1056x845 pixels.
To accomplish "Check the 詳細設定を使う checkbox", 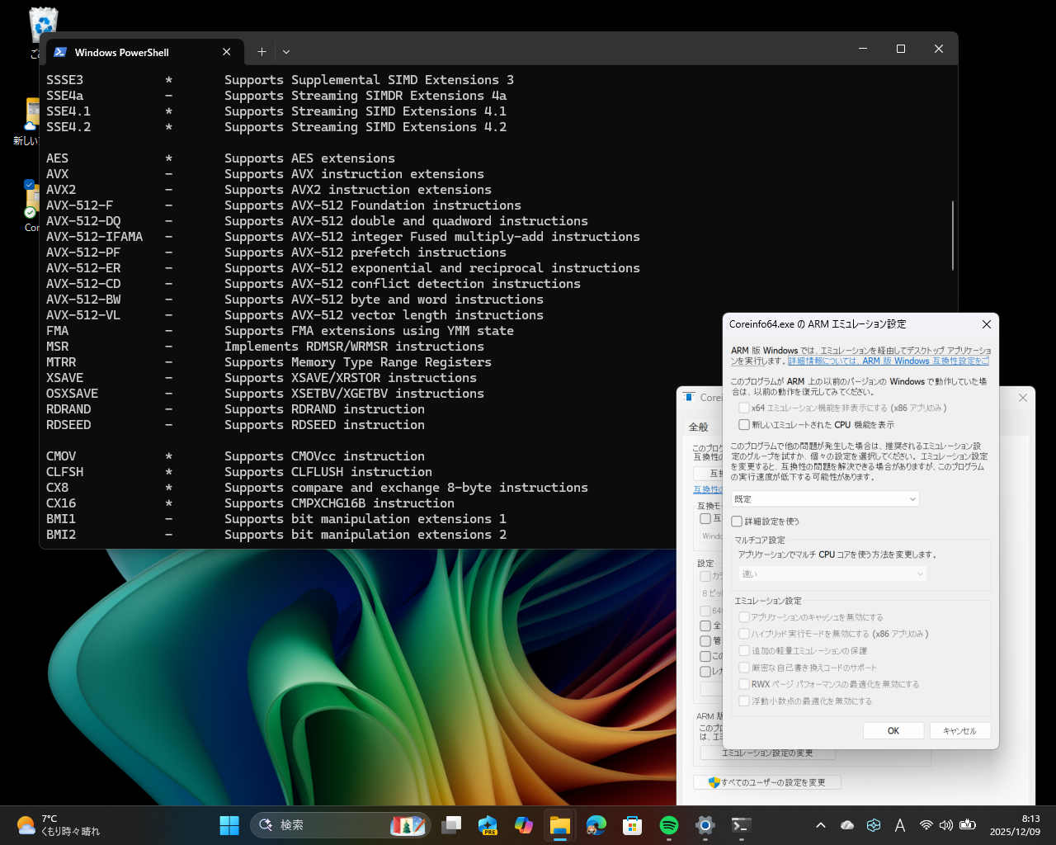I will pyautogui.click(x=737, y=521).
